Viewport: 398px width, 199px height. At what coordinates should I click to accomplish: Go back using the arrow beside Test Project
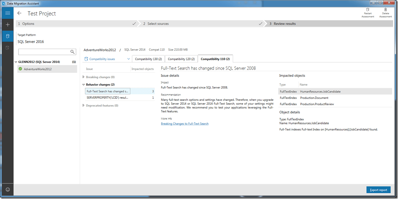pos(19,13)
